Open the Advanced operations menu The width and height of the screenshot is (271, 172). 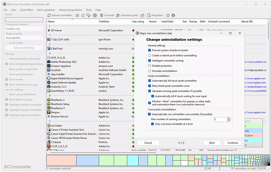(70, 10)
